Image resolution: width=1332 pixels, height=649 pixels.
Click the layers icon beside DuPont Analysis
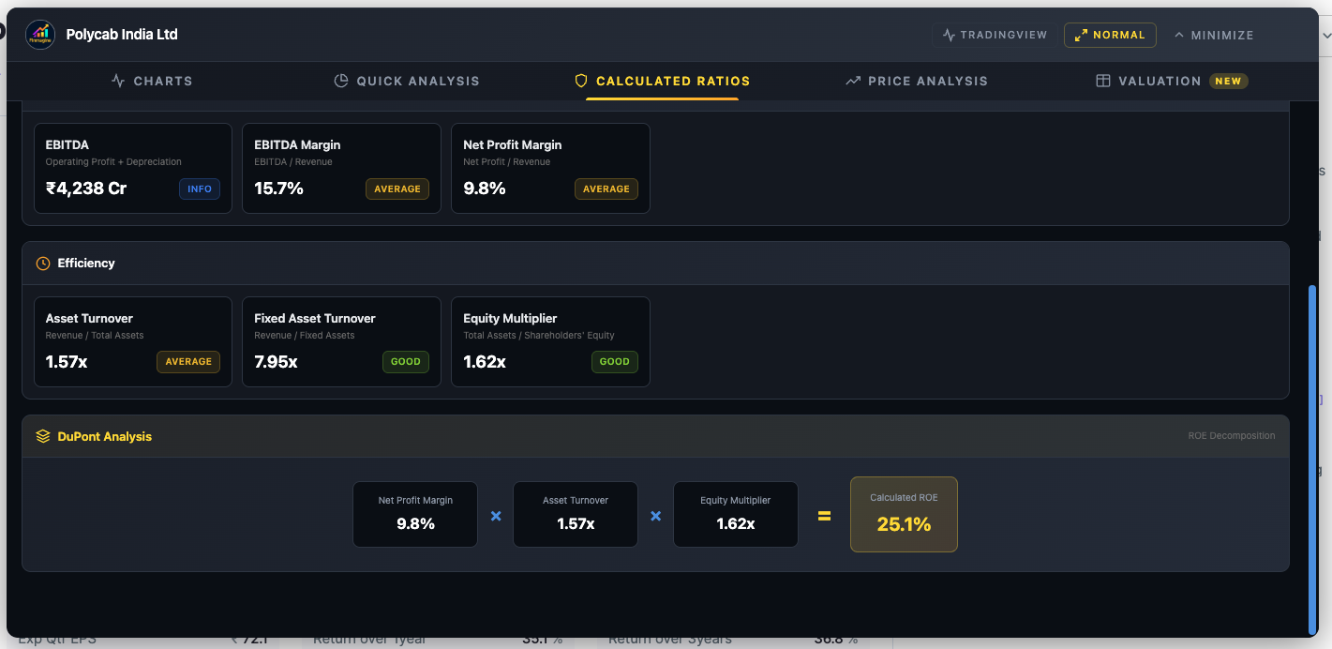click(43, 437)
